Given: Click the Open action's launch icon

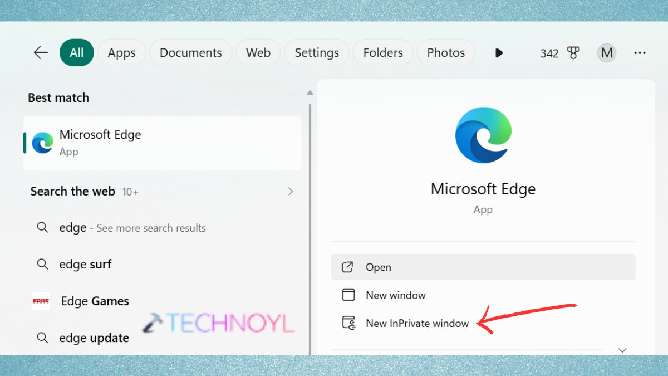Looking at the screenshot, I should (348, 267).
